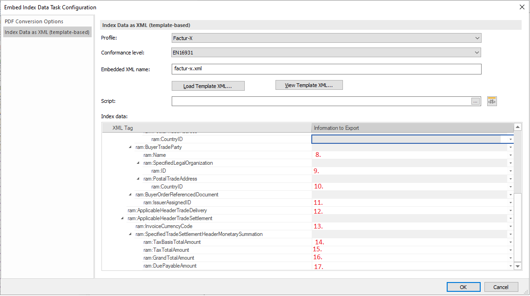Click the Load Template XML button
Image resolution: width=530 pixels, height=296 pixels.
(208, 86)
